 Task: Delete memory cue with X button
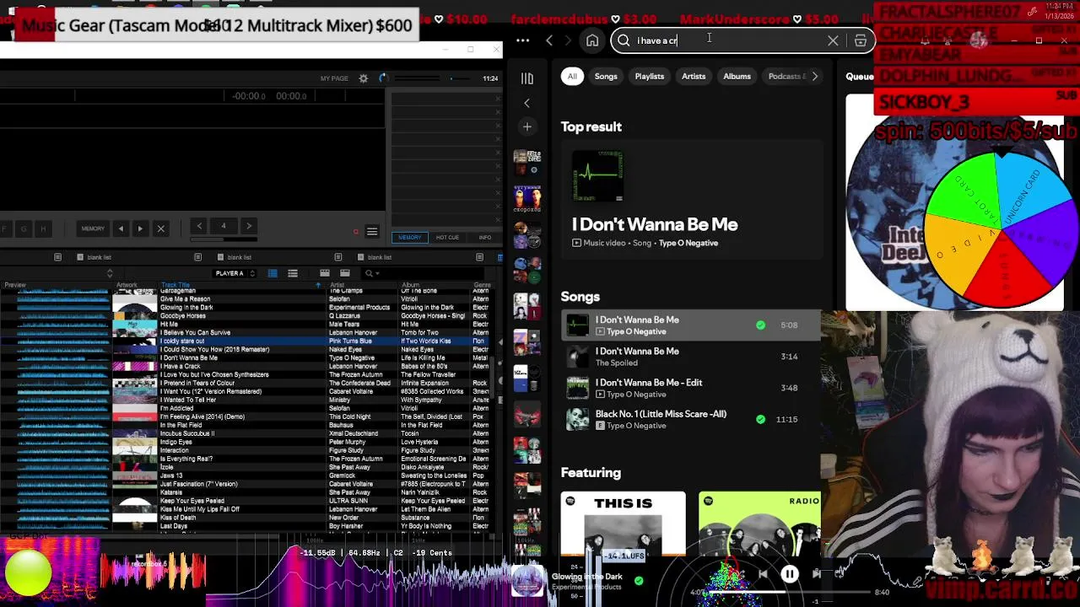pyautogui.click(x=160, y=228)
